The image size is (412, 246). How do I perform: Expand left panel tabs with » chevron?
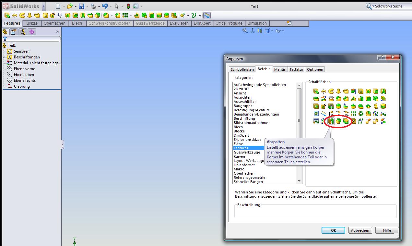pyautogui.click(x=58, y=32)
